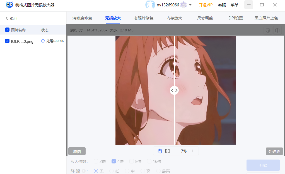Zoom in with the plus icon
The height and width of the screenshot is (174, 285).
[192, 151]
